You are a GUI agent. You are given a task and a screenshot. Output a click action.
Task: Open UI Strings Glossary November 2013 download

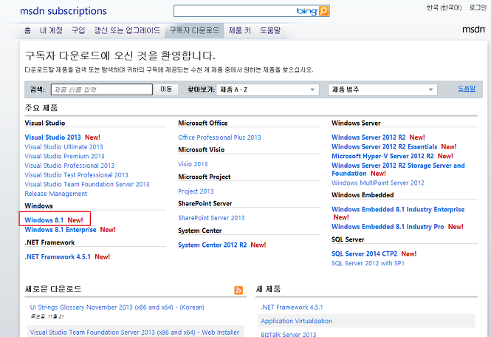[117, 307]
